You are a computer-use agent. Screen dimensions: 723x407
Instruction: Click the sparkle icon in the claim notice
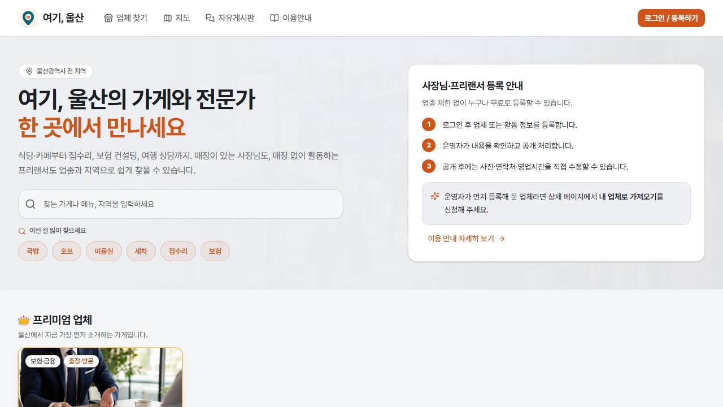[435, 196]
